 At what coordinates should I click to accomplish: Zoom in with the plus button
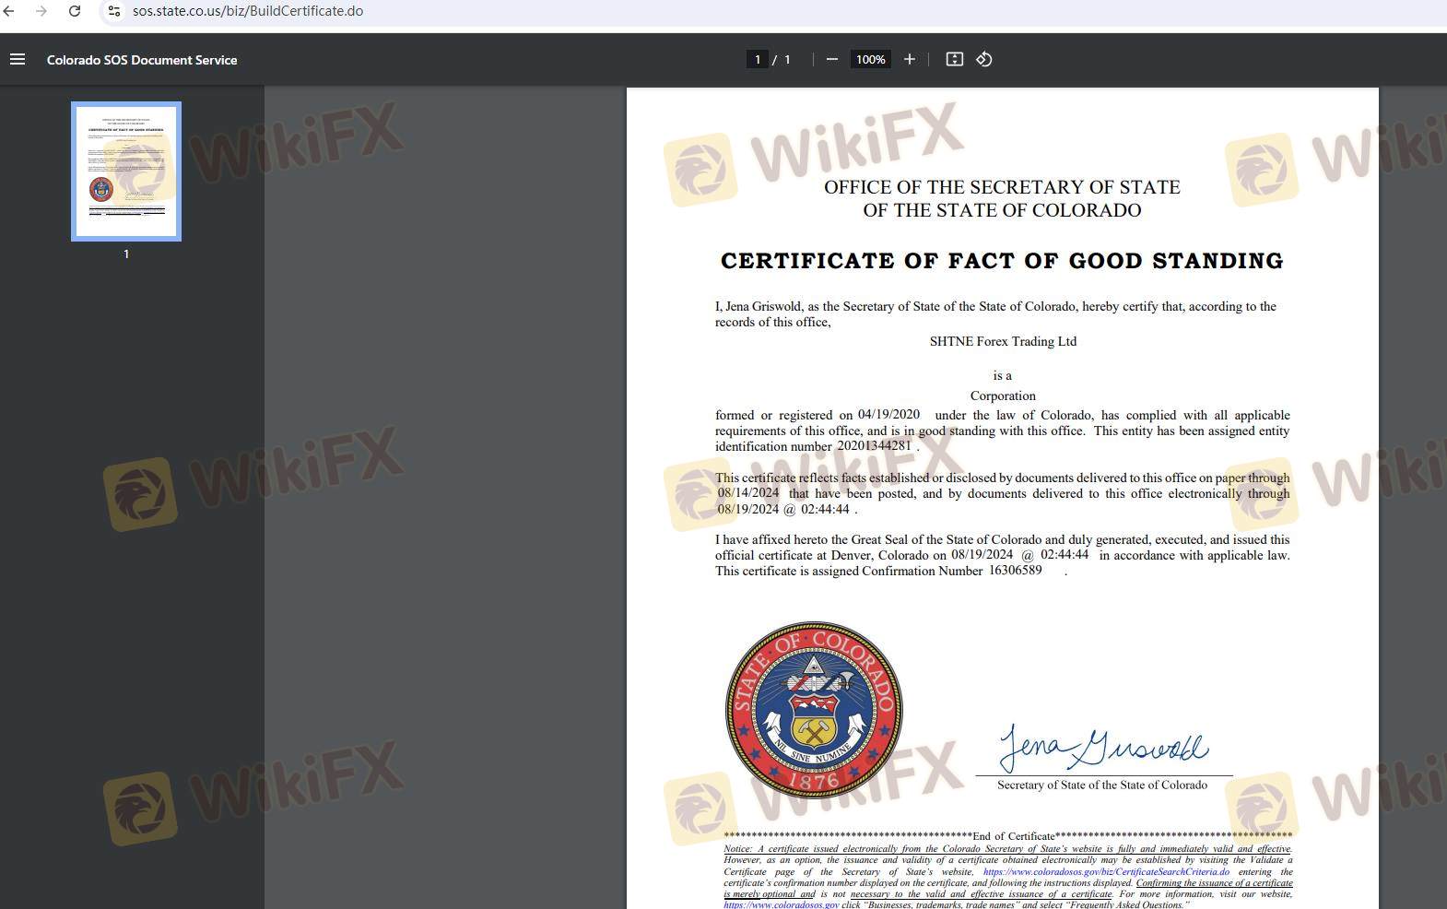(910, 59)
